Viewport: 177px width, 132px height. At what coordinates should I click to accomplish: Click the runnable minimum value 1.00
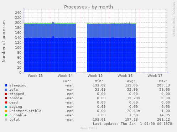tap(101, 115)
